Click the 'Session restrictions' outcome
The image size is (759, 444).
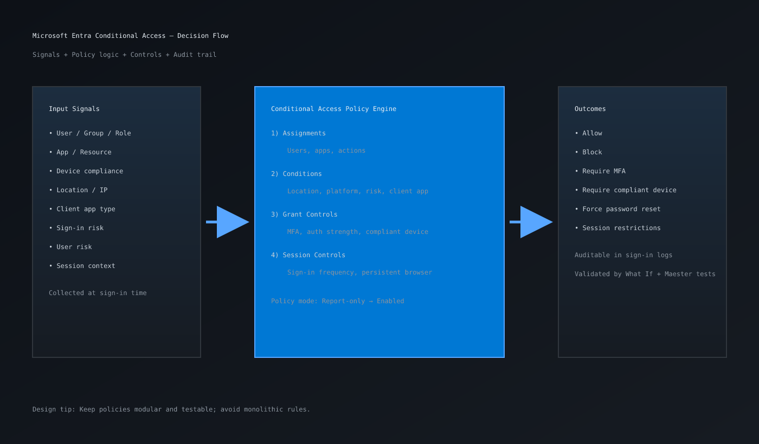pos(618,228)
